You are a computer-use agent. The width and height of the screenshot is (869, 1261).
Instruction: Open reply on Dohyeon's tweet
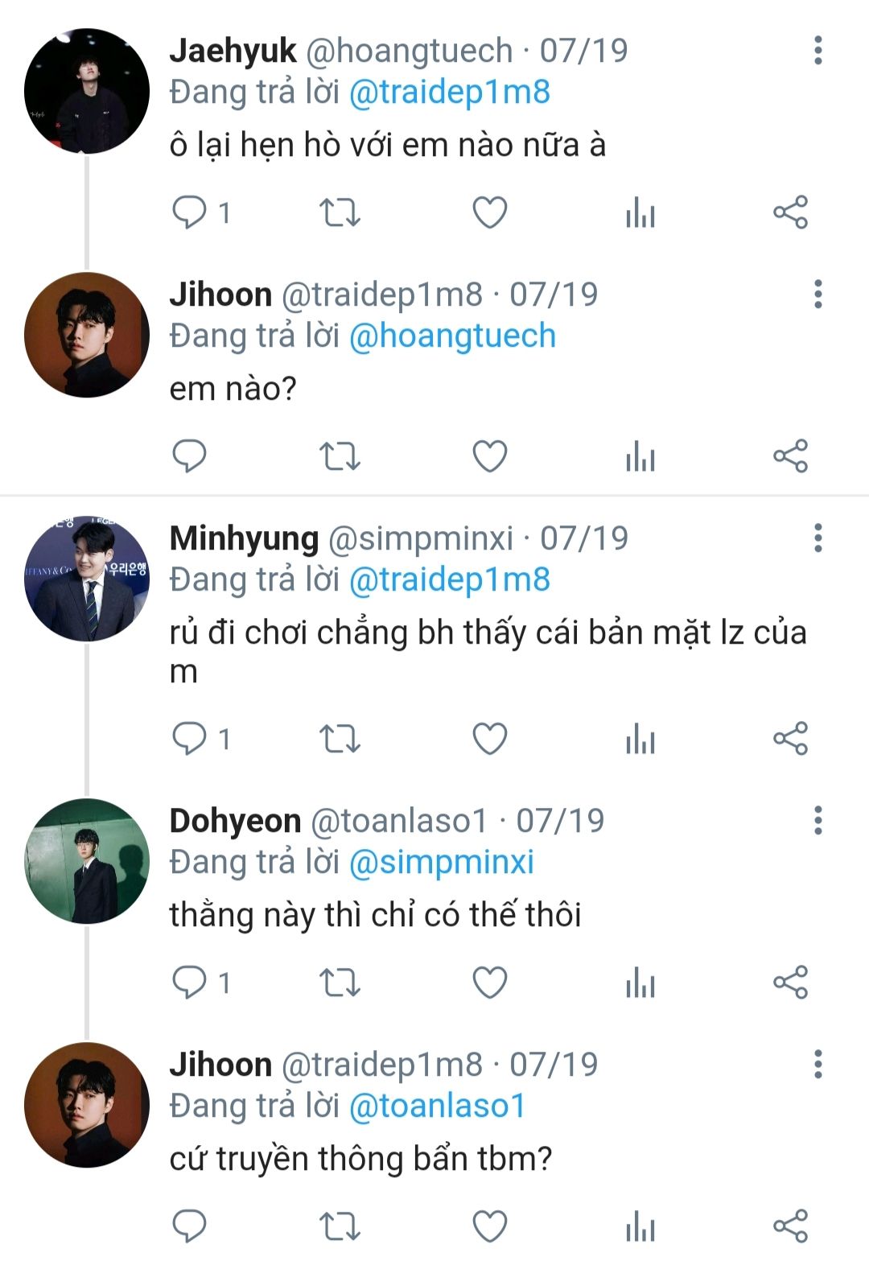point(190,983)
